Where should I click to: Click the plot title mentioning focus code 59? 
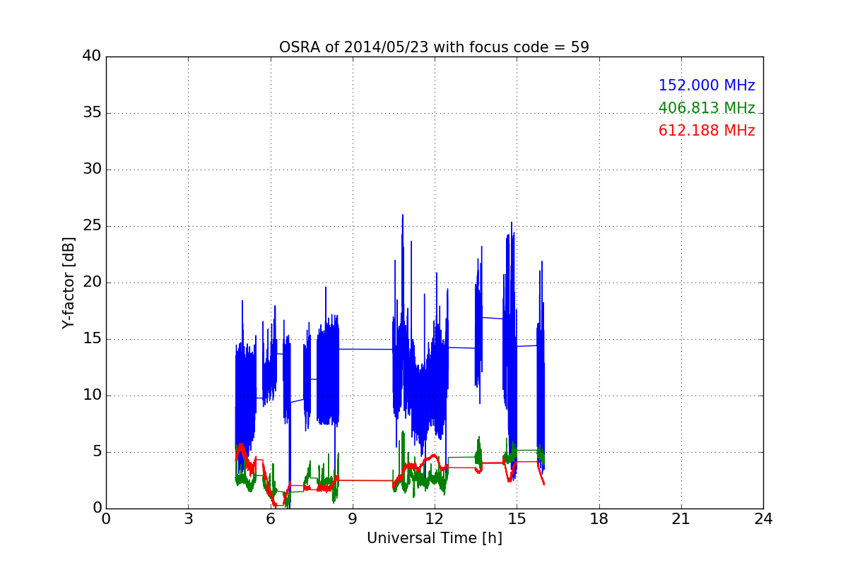click(434, 47)
